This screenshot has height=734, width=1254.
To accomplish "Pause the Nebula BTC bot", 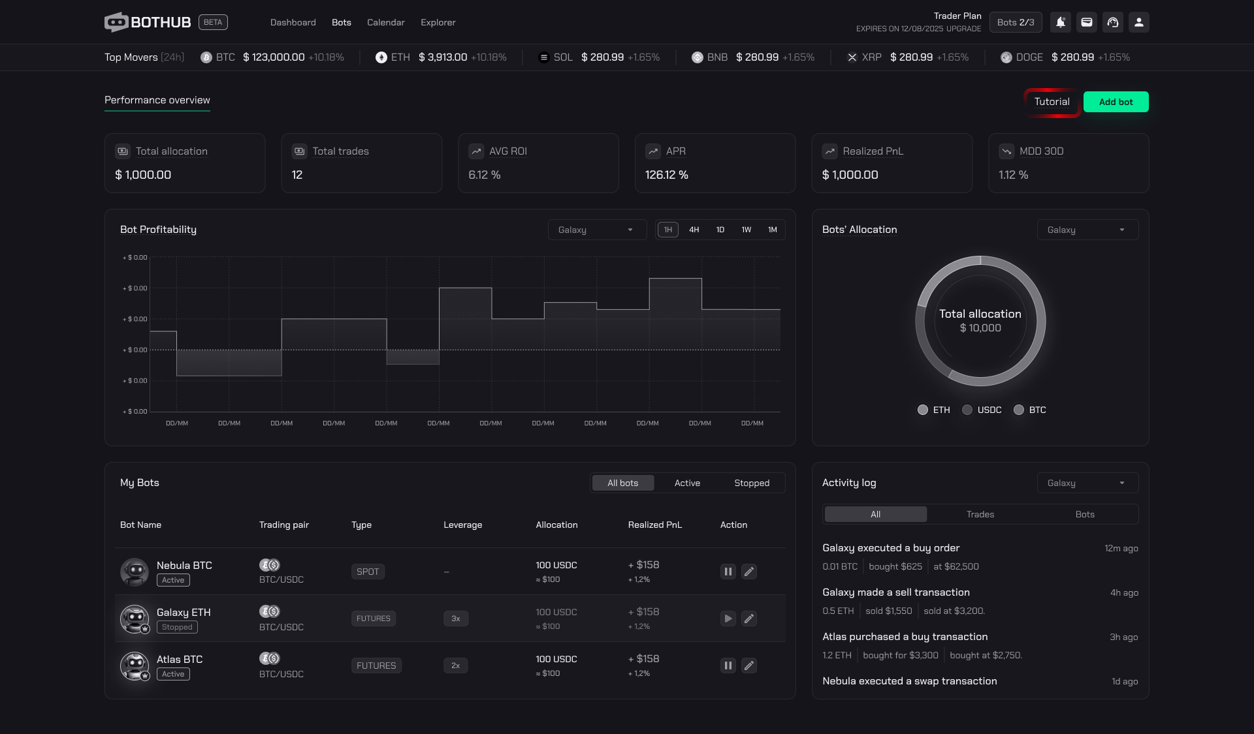I will [x=728, y=572].
